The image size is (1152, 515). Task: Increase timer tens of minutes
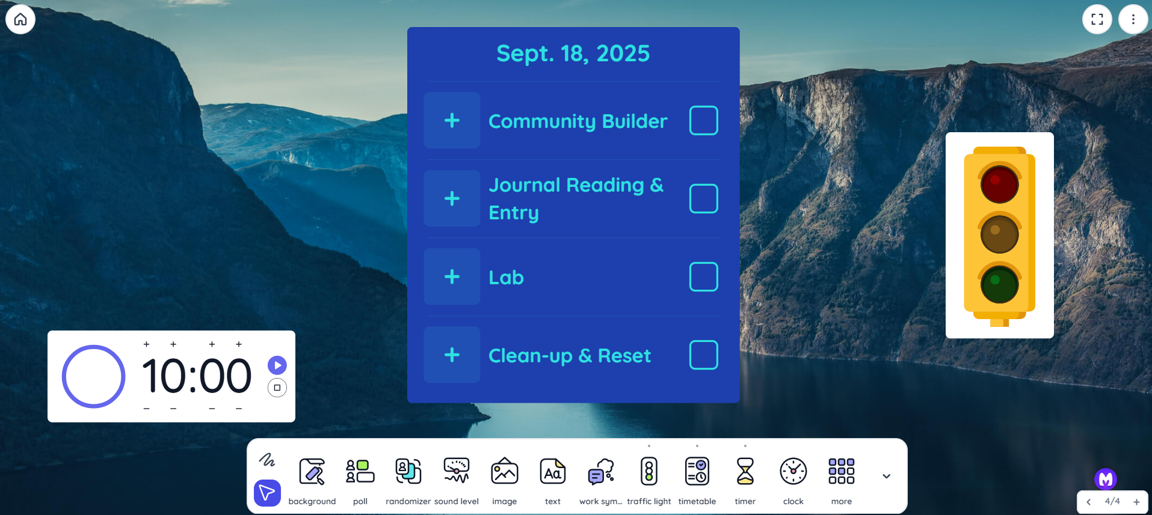[146, 344]
